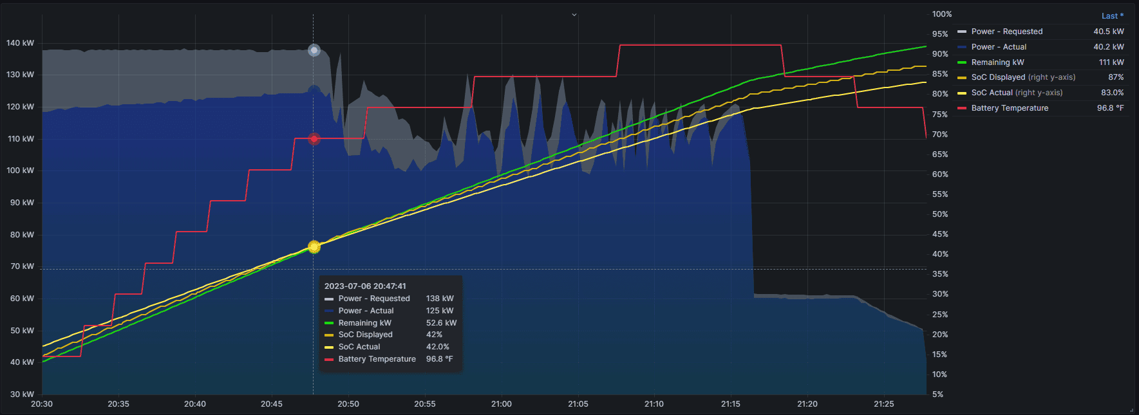Expand the panel menu chevron at top

[x=574, y=15]
